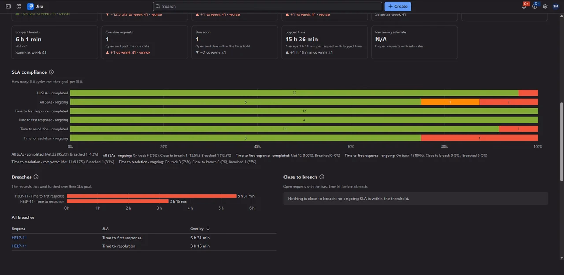The image size is (564, 275).
Task: Select the Longest breach card
Action: point(55,42)
